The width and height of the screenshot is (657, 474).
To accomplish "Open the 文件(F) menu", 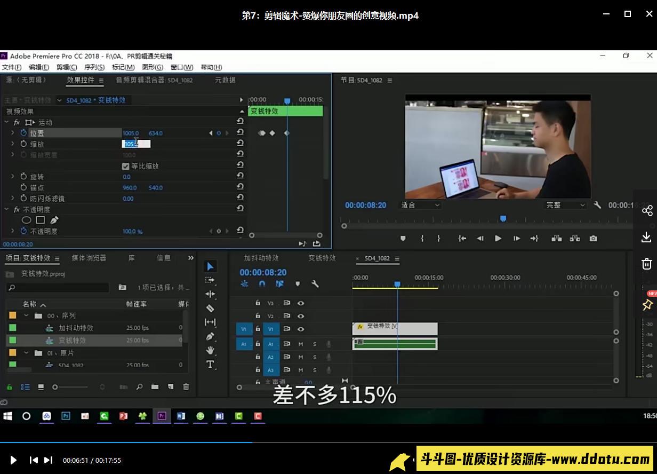I will pyautogui.click(x=12, y=67).
